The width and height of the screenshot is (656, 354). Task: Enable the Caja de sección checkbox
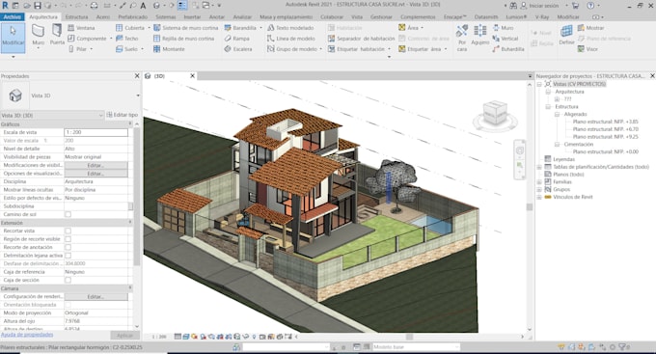[68, 280]
